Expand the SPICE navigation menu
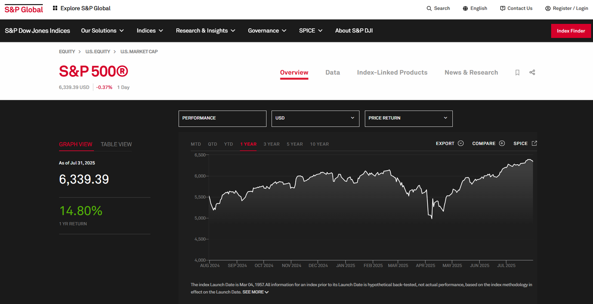Image resolution: width=593 pixels, height=304 pixels. tap(311, 30)
